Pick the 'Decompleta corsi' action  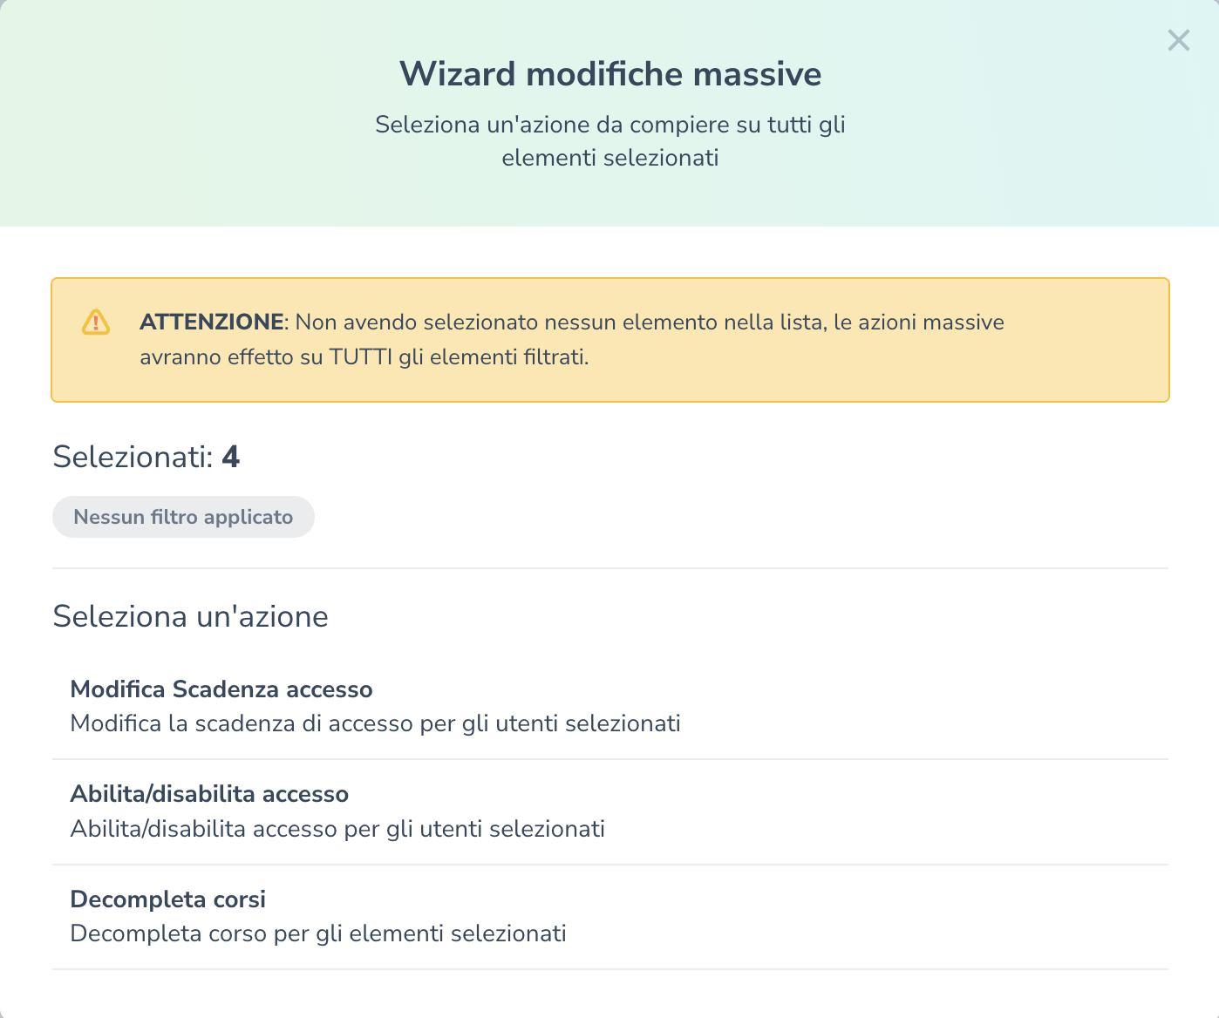[x=167, y=899]
